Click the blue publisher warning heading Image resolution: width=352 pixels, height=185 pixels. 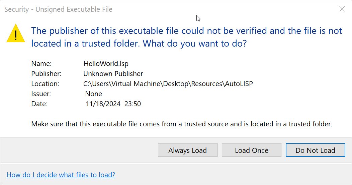coord(186,37)
